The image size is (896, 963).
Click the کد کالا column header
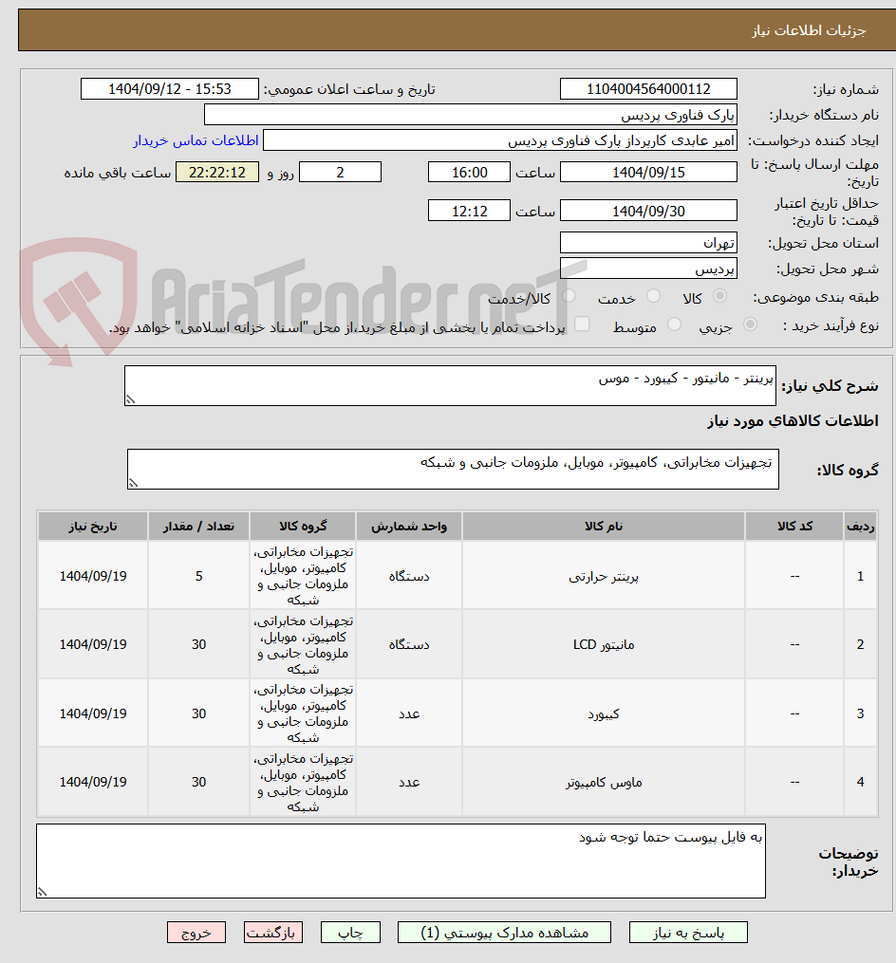pyautogui.click(x=794, y=527)
